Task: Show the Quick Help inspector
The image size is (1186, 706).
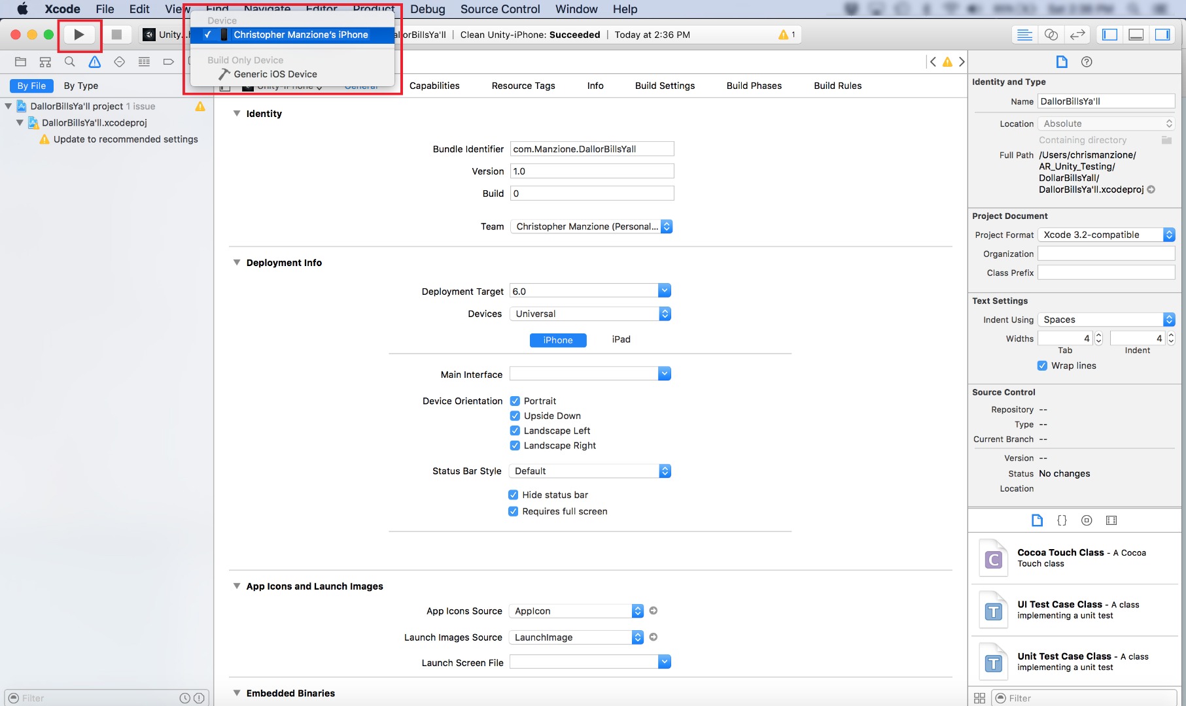Action: tap(1087, 61)
